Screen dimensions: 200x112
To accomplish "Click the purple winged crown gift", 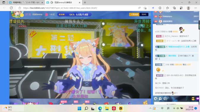I will coord(30,103).
